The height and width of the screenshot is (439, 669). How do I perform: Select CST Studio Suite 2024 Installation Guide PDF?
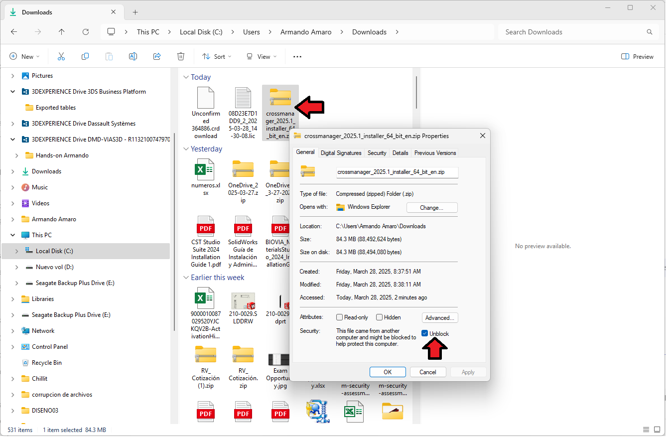click(x=205, y=242)
